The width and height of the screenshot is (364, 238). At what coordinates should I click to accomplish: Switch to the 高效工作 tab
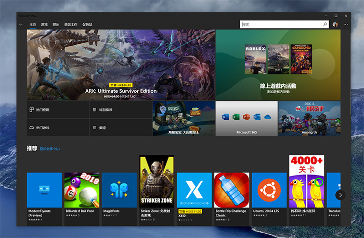coord(71,24)
